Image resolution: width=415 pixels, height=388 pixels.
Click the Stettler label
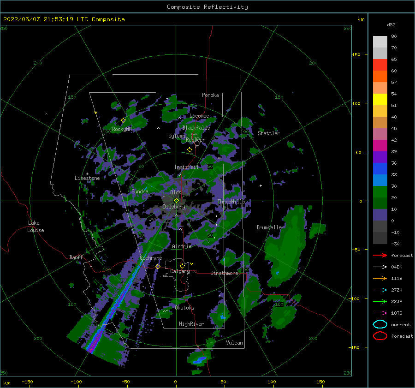(x=269, y=133)
